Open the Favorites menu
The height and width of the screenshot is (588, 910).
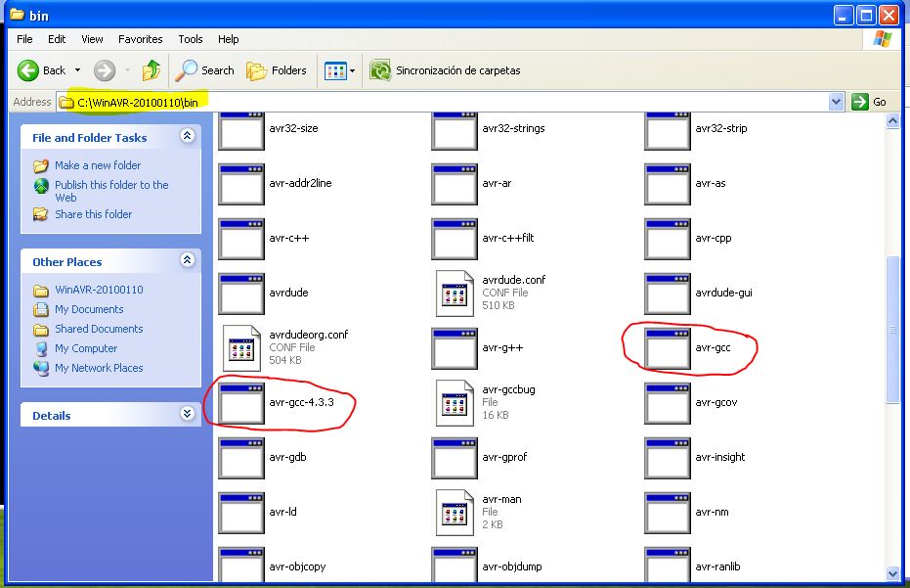(141, 39)
